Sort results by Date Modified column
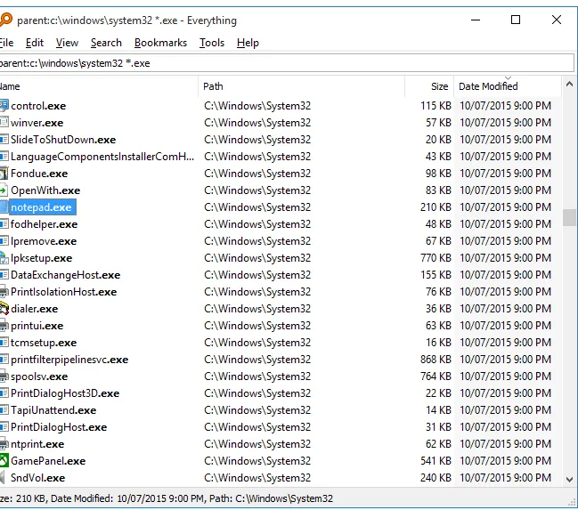Image resolution: width=578 pixels, height=510 pixels. click(486, 86)
